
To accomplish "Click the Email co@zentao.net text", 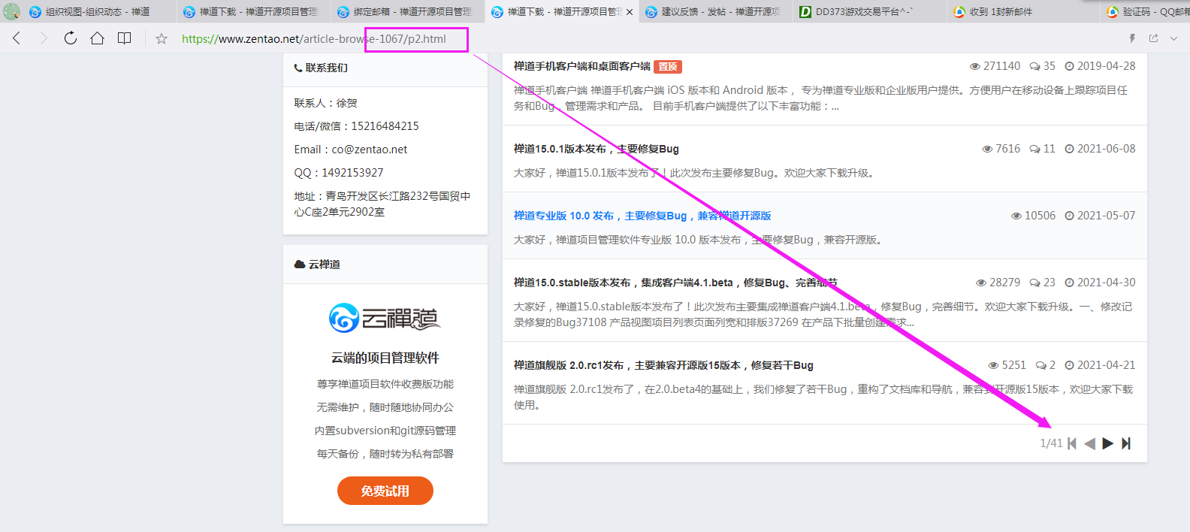I will tap(351, 150).
